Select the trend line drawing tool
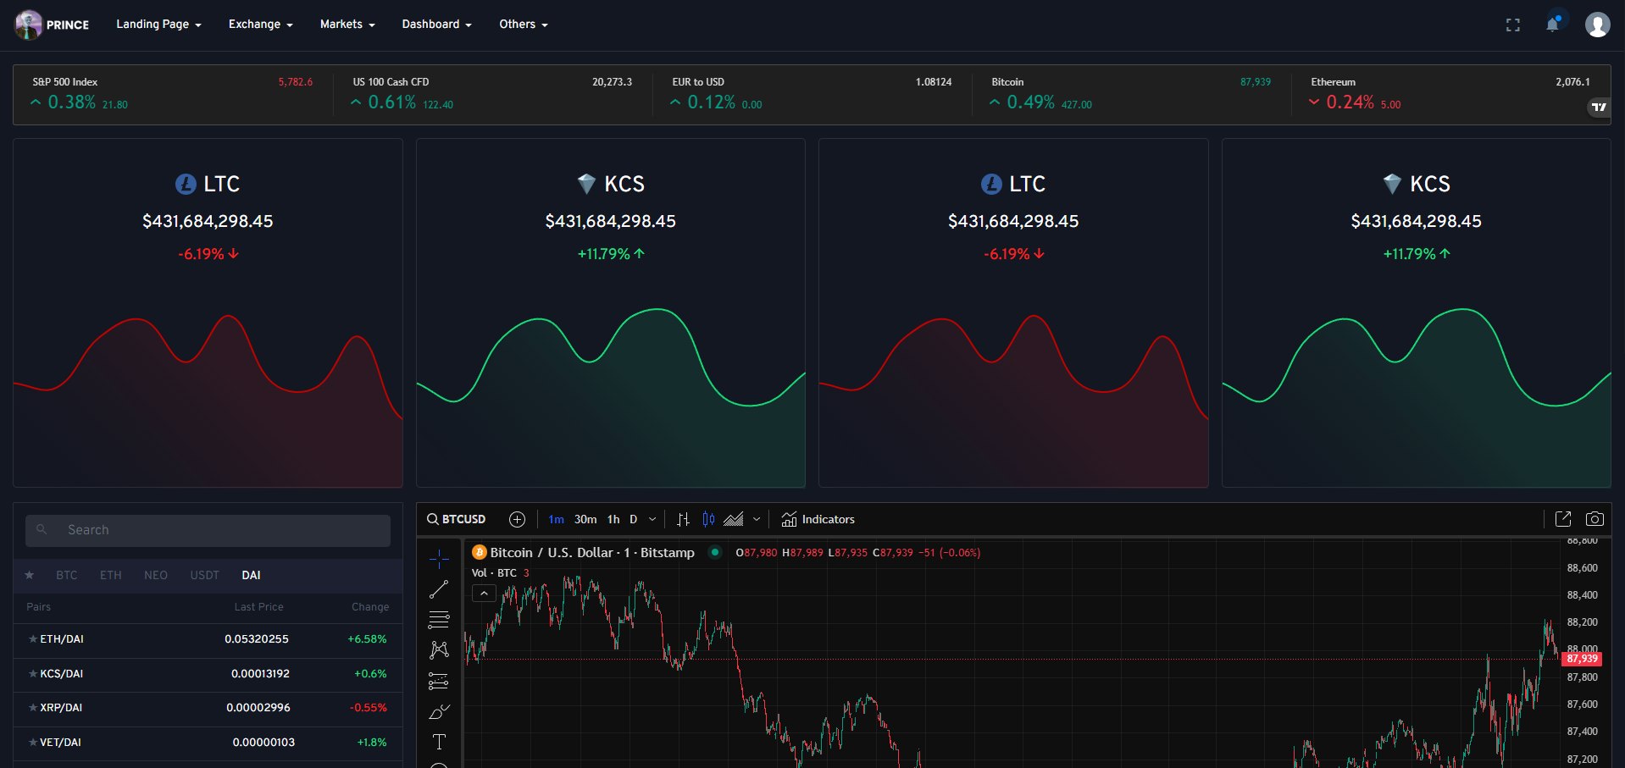The width and height of the screenshot is (1625, 768). tap(439, 589)
